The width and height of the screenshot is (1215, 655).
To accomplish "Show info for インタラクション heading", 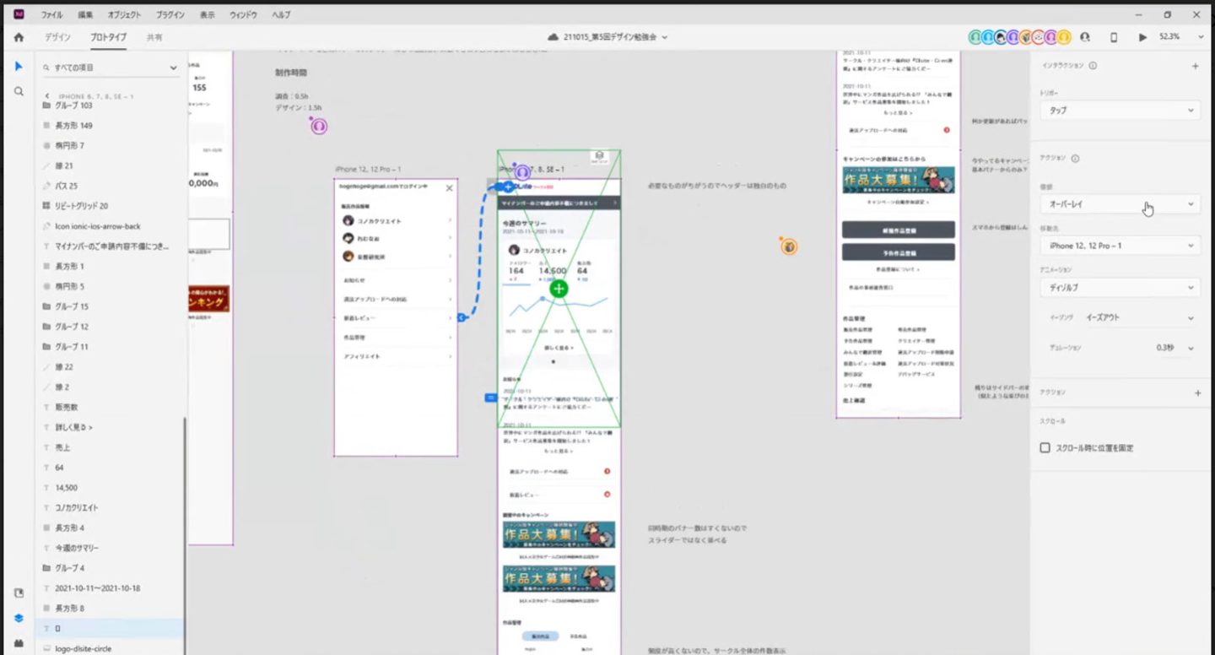I will point(1093,66).
